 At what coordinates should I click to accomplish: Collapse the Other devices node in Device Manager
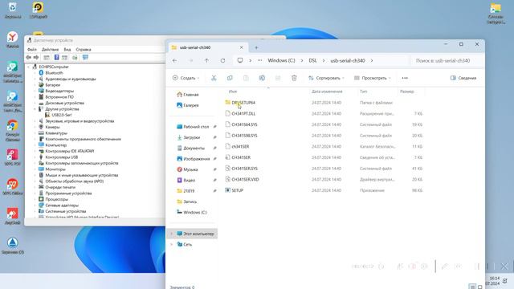[35, 109]
